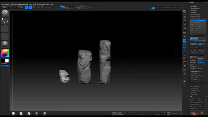Toggle the Floor grid icon
Image resolution: width=208 pixels, height=117 pixels.
[184, 37]
